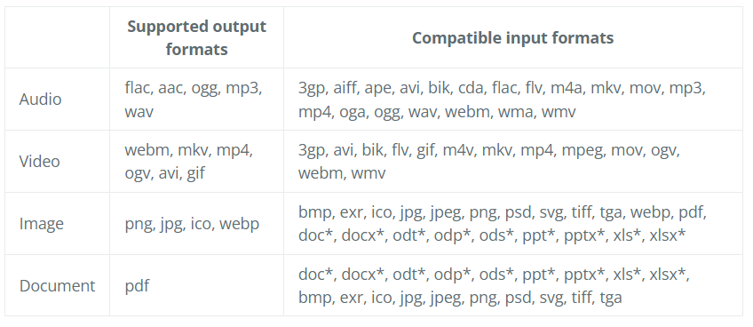Select the Audio row label
This screenshot has height=327, width=753.
click(x=40, y=99)
